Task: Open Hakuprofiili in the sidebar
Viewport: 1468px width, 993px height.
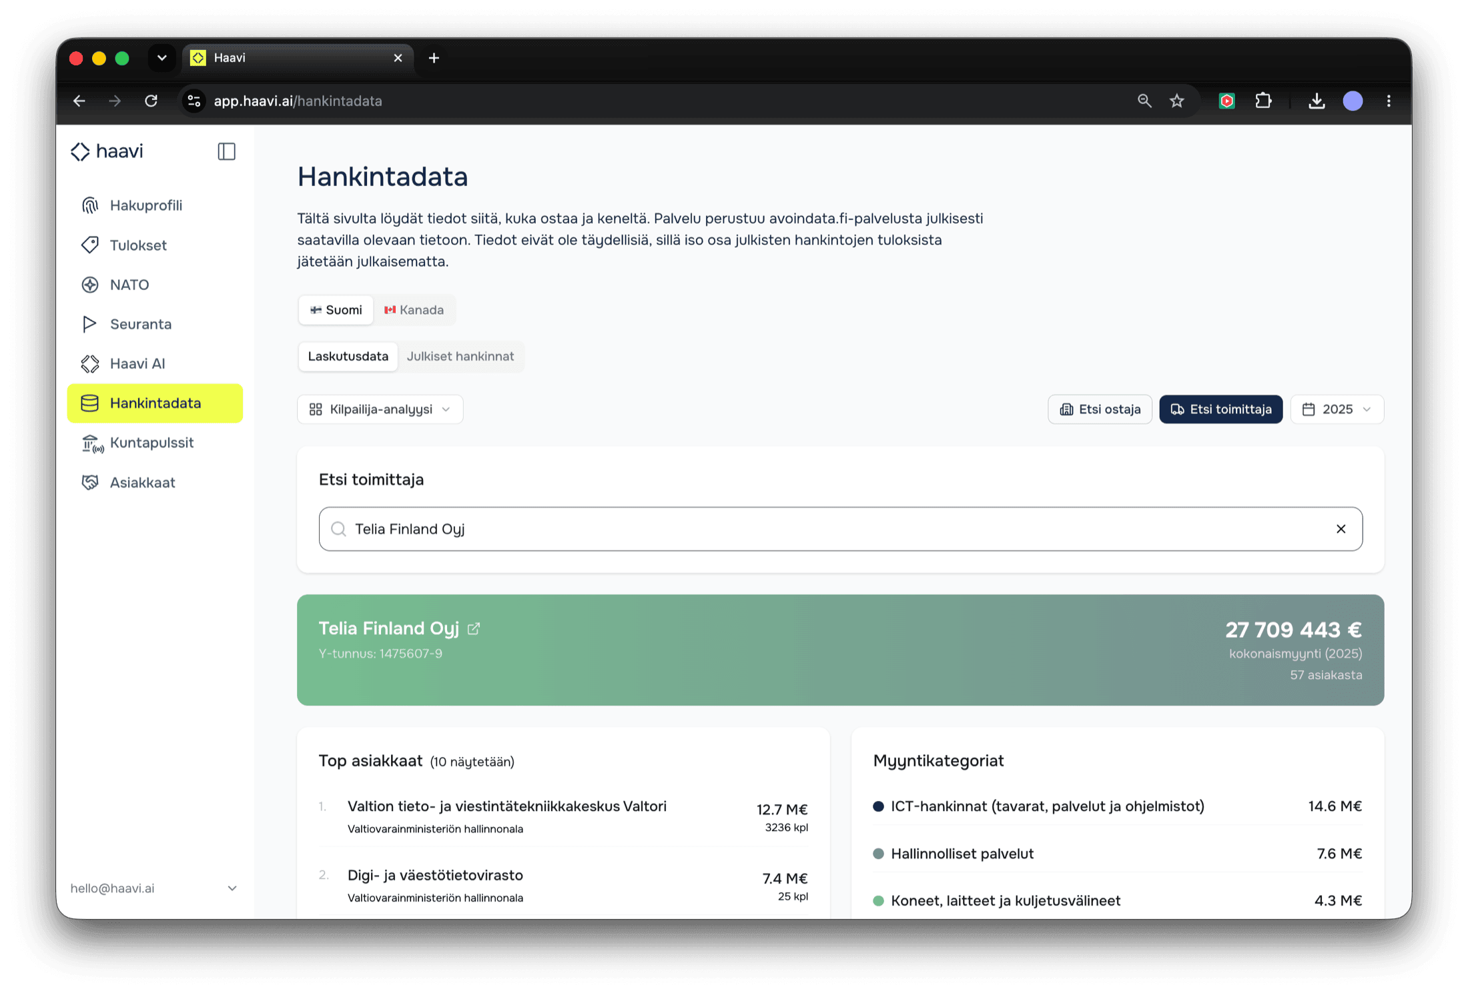Action: [x=154, y=205]
